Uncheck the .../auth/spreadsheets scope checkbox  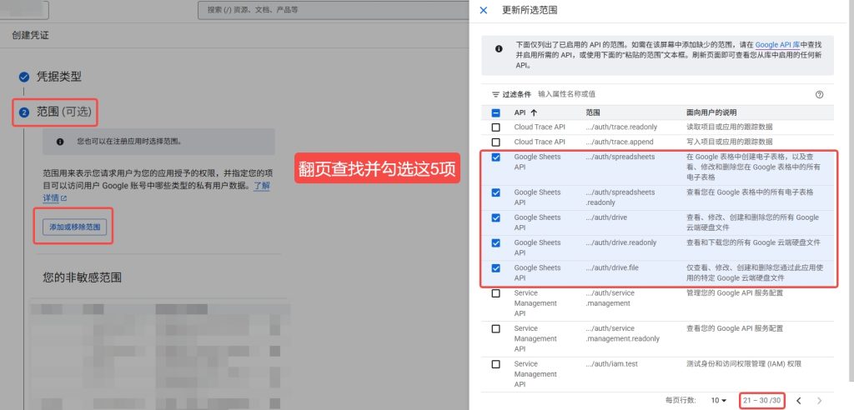tap(495, 157)
